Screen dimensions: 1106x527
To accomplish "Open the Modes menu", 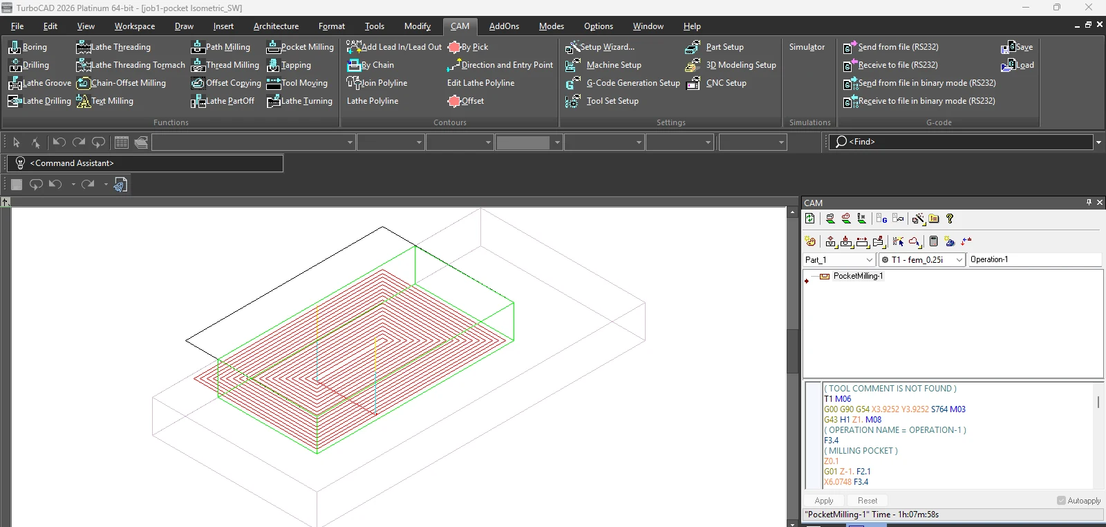I will tap(552, 26).
